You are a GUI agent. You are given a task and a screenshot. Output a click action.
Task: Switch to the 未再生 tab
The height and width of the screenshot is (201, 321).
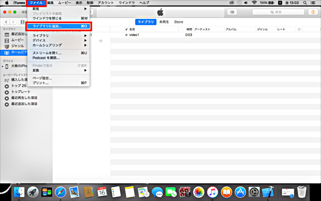[x=164, y=22]
